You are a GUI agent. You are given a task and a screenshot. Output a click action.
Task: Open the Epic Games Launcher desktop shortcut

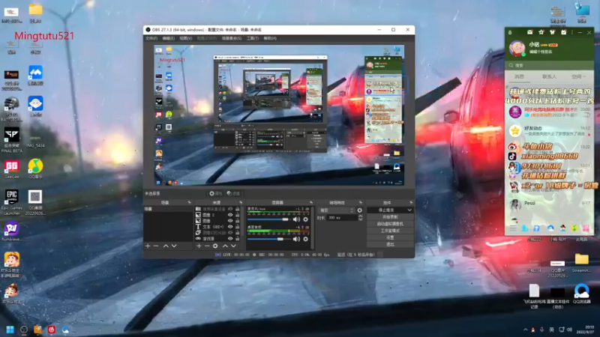(x=11, y=202)
